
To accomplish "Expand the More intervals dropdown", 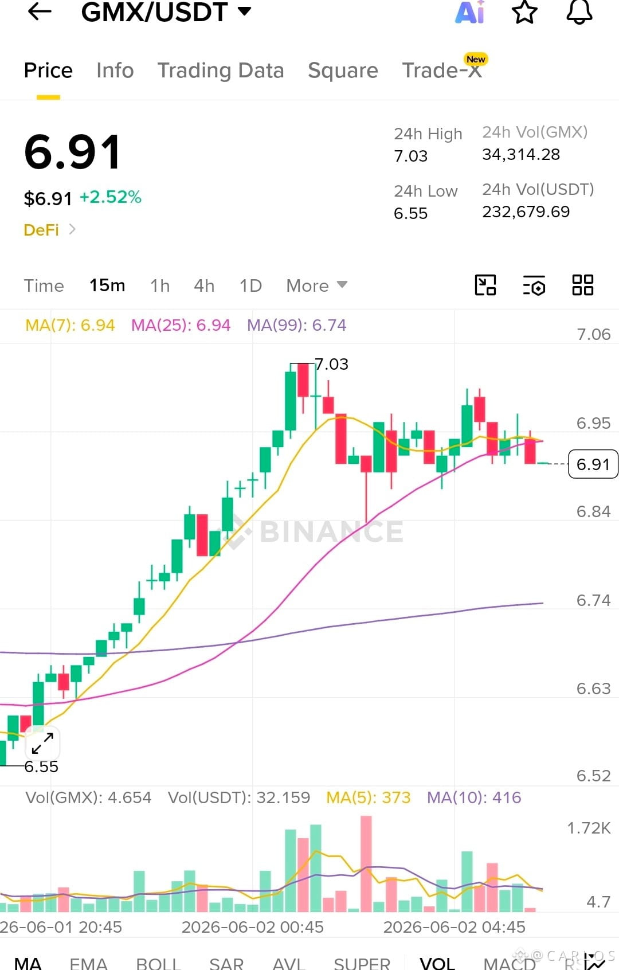I will [x=317, y=285].
